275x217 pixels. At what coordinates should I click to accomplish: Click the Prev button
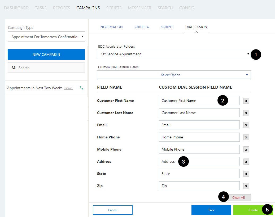click(x=211, y=210)
